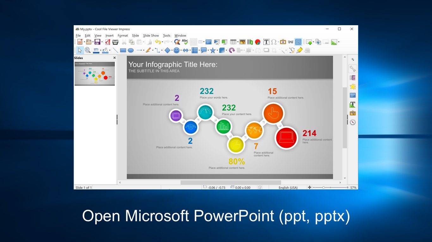Open the line color dropdown arrow
The height and width of the screenshot is (242, 432).
point(101,50)
